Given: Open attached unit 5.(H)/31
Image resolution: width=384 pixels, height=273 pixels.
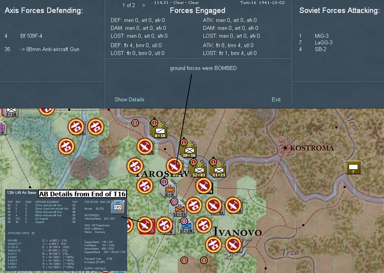Looking at the screenshot, I should [x=12, y=267].
